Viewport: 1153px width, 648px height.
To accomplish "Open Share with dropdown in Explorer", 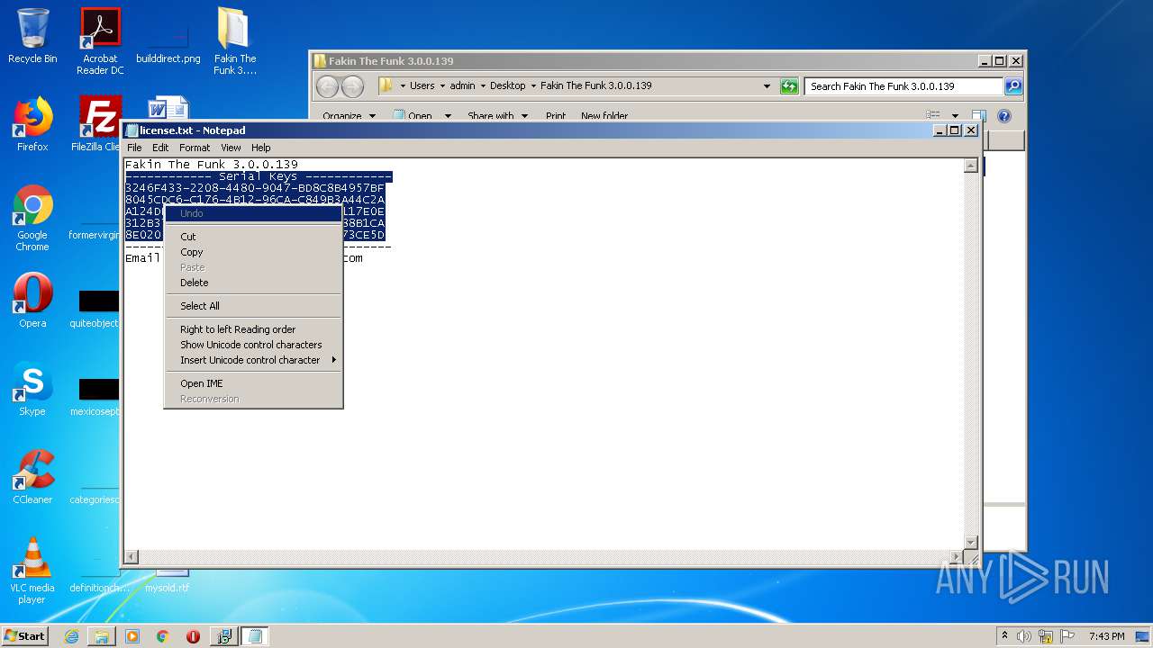I will 497,116.
